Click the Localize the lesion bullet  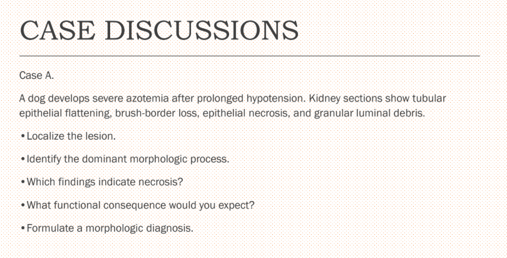pyautogui.click(x=68, y=136)
